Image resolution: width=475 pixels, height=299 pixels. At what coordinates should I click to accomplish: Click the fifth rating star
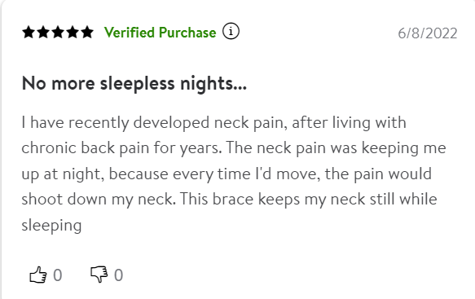(x=87, y=32)
